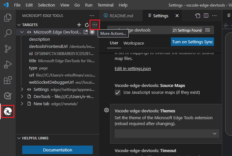Click the VS Code logo icon

click(x=6, y=5)
